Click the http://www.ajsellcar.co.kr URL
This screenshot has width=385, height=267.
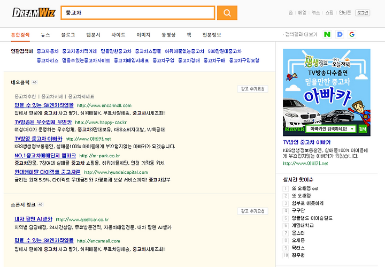point(82,219)
